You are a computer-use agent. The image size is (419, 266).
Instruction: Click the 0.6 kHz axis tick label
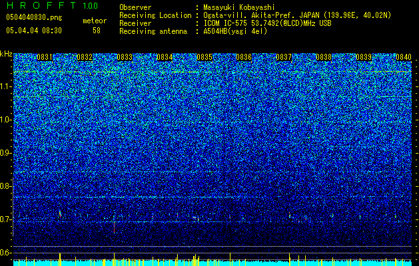tap(5, 253)
